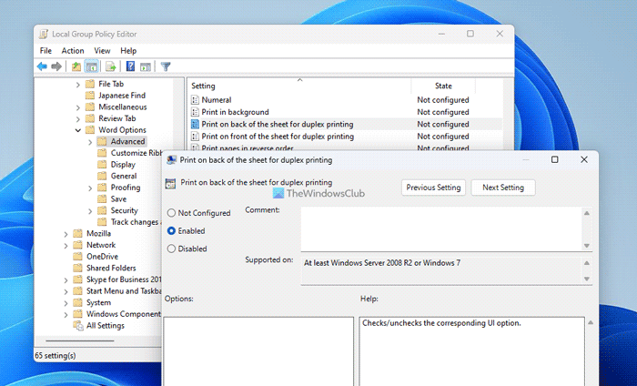This screenshot has width=637, height=386.
Task: Click the Next Setting button
Action: pyautogui.click(x=503, y=188)
